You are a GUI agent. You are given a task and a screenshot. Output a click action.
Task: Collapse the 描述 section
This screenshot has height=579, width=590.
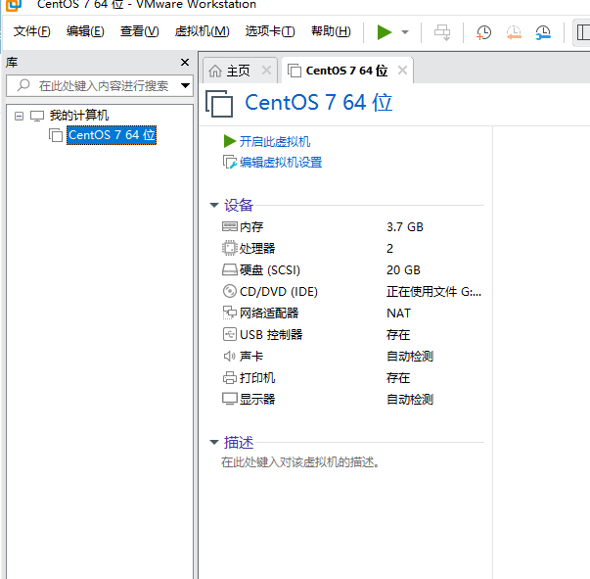tap(214, 442)
